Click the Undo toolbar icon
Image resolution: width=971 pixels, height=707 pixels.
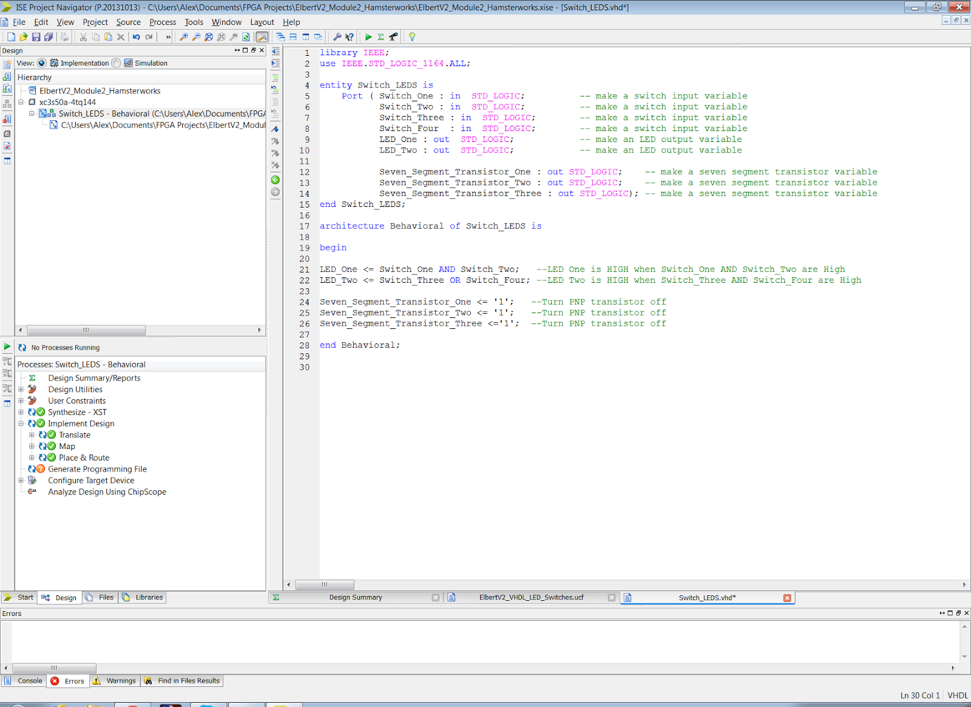(137, 37)
